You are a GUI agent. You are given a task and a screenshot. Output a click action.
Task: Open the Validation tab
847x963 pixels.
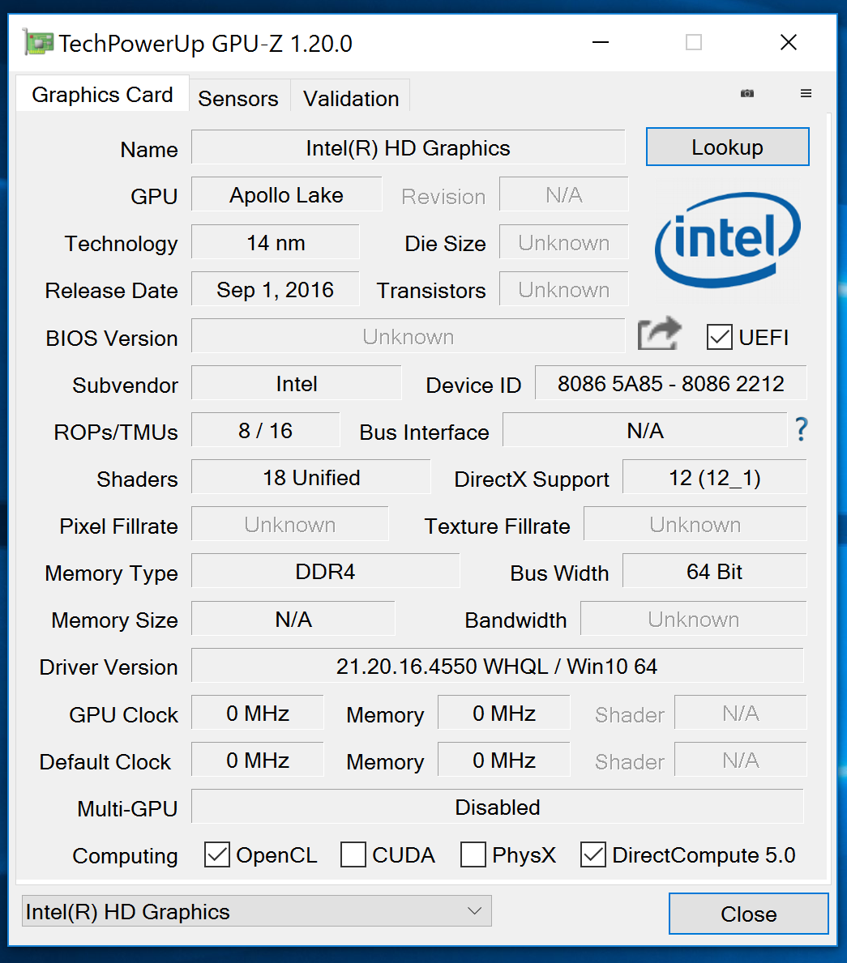coord(350,98)
